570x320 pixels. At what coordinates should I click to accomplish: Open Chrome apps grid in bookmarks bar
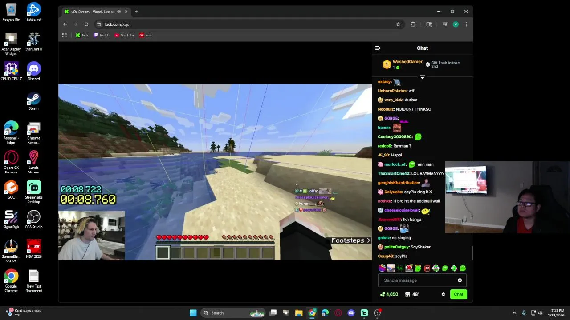[65, 35]
